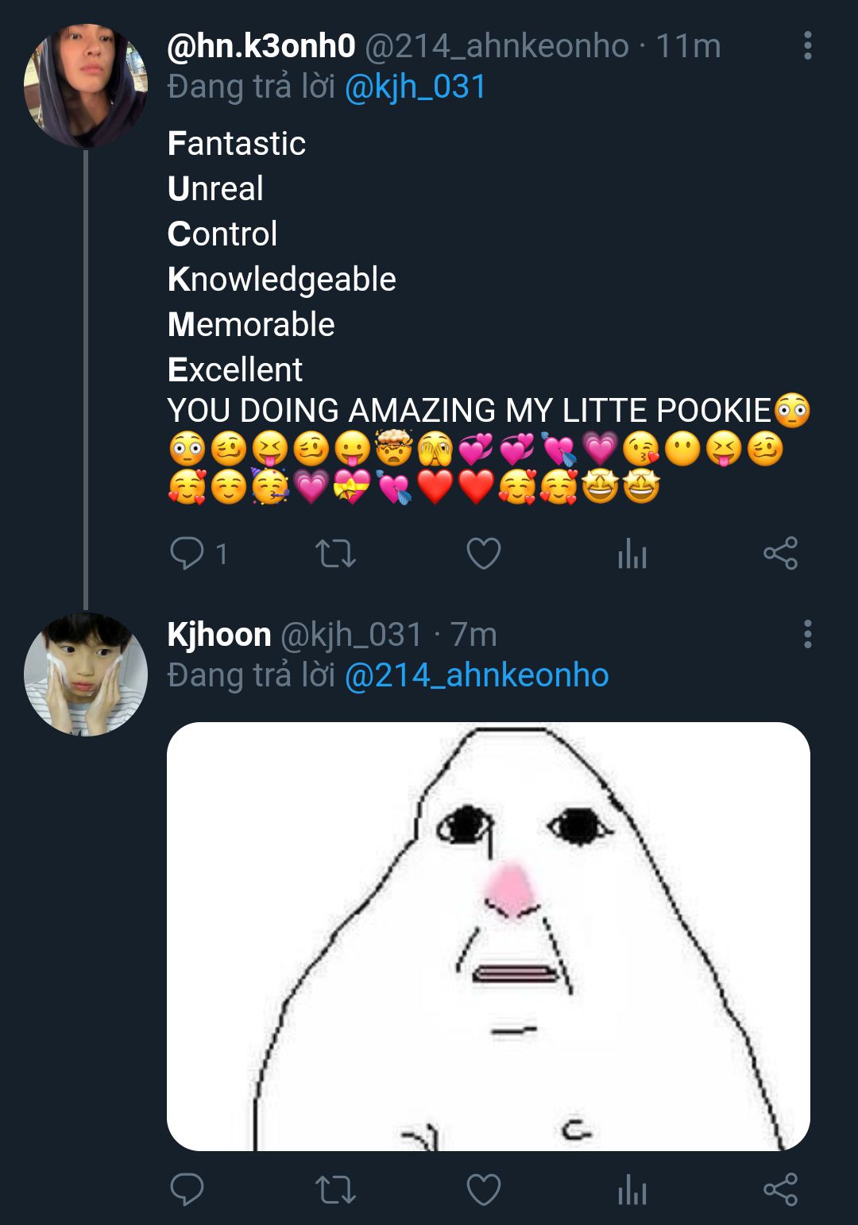Open hn.k3onh0 profile picture
This screenshot has height=1225, width=858.
86,86
